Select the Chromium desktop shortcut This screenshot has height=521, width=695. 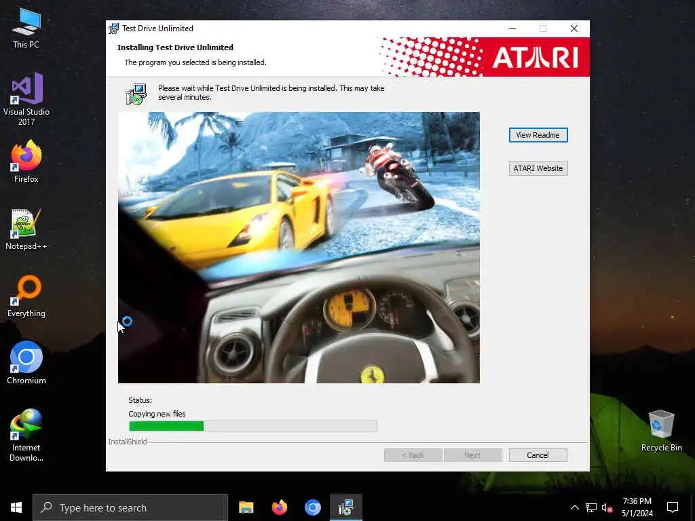[x=26, y=362]
